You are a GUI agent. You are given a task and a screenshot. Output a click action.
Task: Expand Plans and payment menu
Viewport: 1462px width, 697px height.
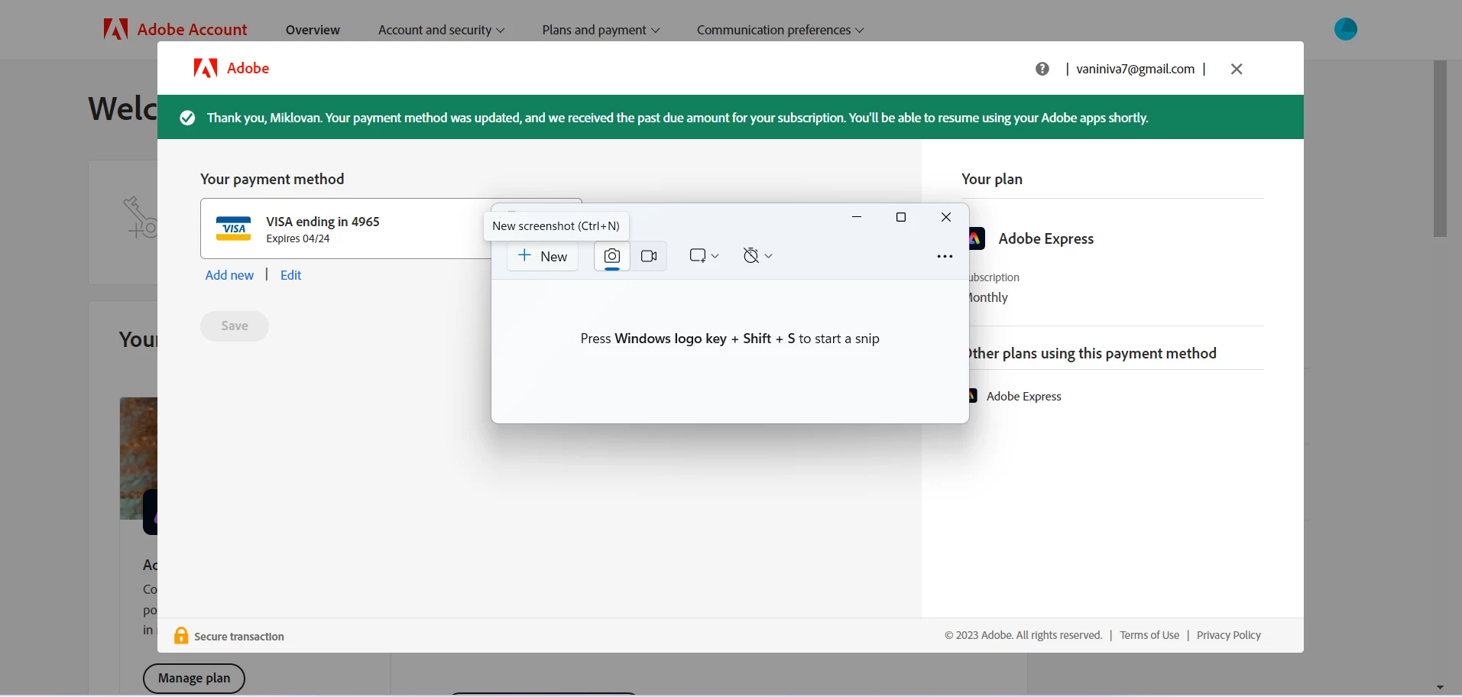coord(601,30)
